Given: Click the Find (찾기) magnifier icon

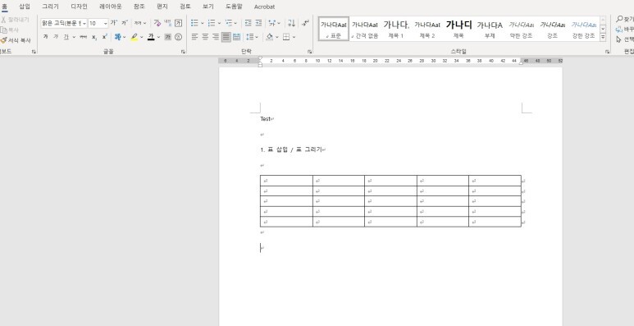Looking at the screenshot, I should click(x=619, y=19).
